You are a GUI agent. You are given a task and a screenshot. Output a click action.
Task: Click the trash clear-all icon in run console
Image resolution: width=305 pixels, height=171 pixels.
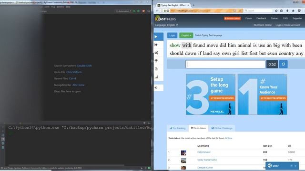(3, 148)
